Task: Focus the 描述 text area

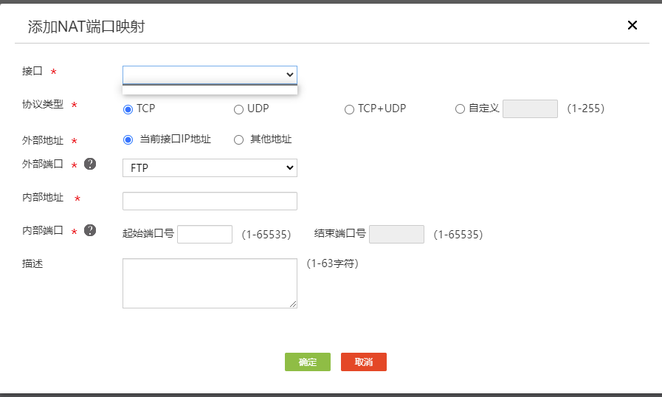Action: point(210,283)
